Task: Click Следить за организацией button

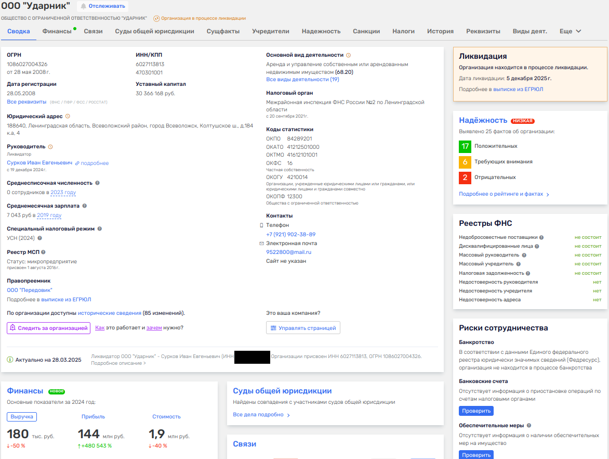Action: pyautogui.click(x=48, y=328)
